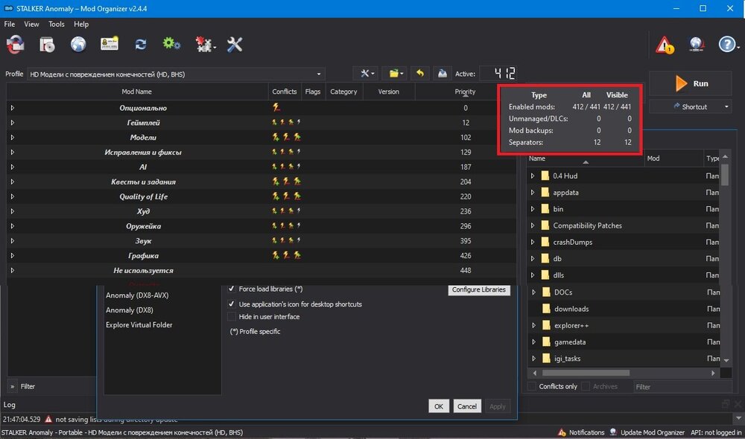Open the Profile dropdown
Image resolution: width=745 pixels, height=439 pixels.
(176, 74)
